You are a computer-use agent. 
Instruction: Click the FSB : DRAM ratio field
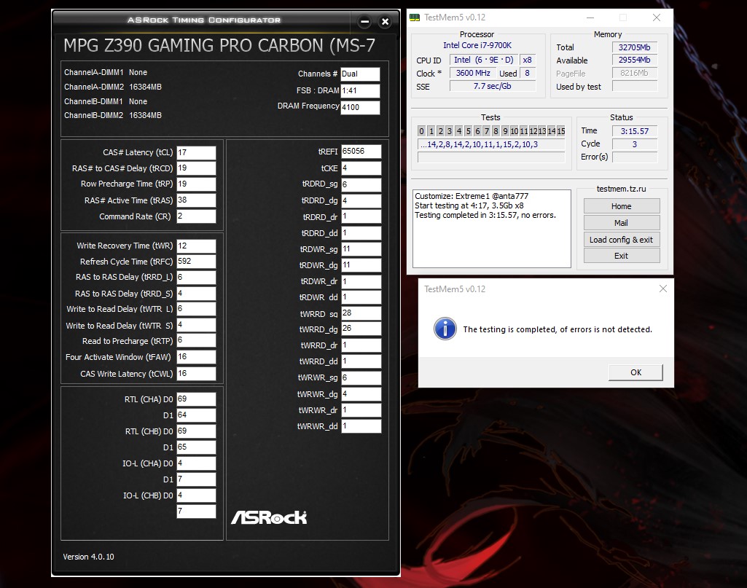360,91
